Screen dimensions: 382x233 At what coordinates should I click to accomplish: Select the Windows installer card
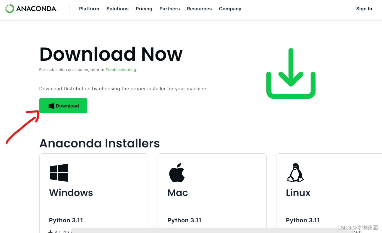pos(94,192)
